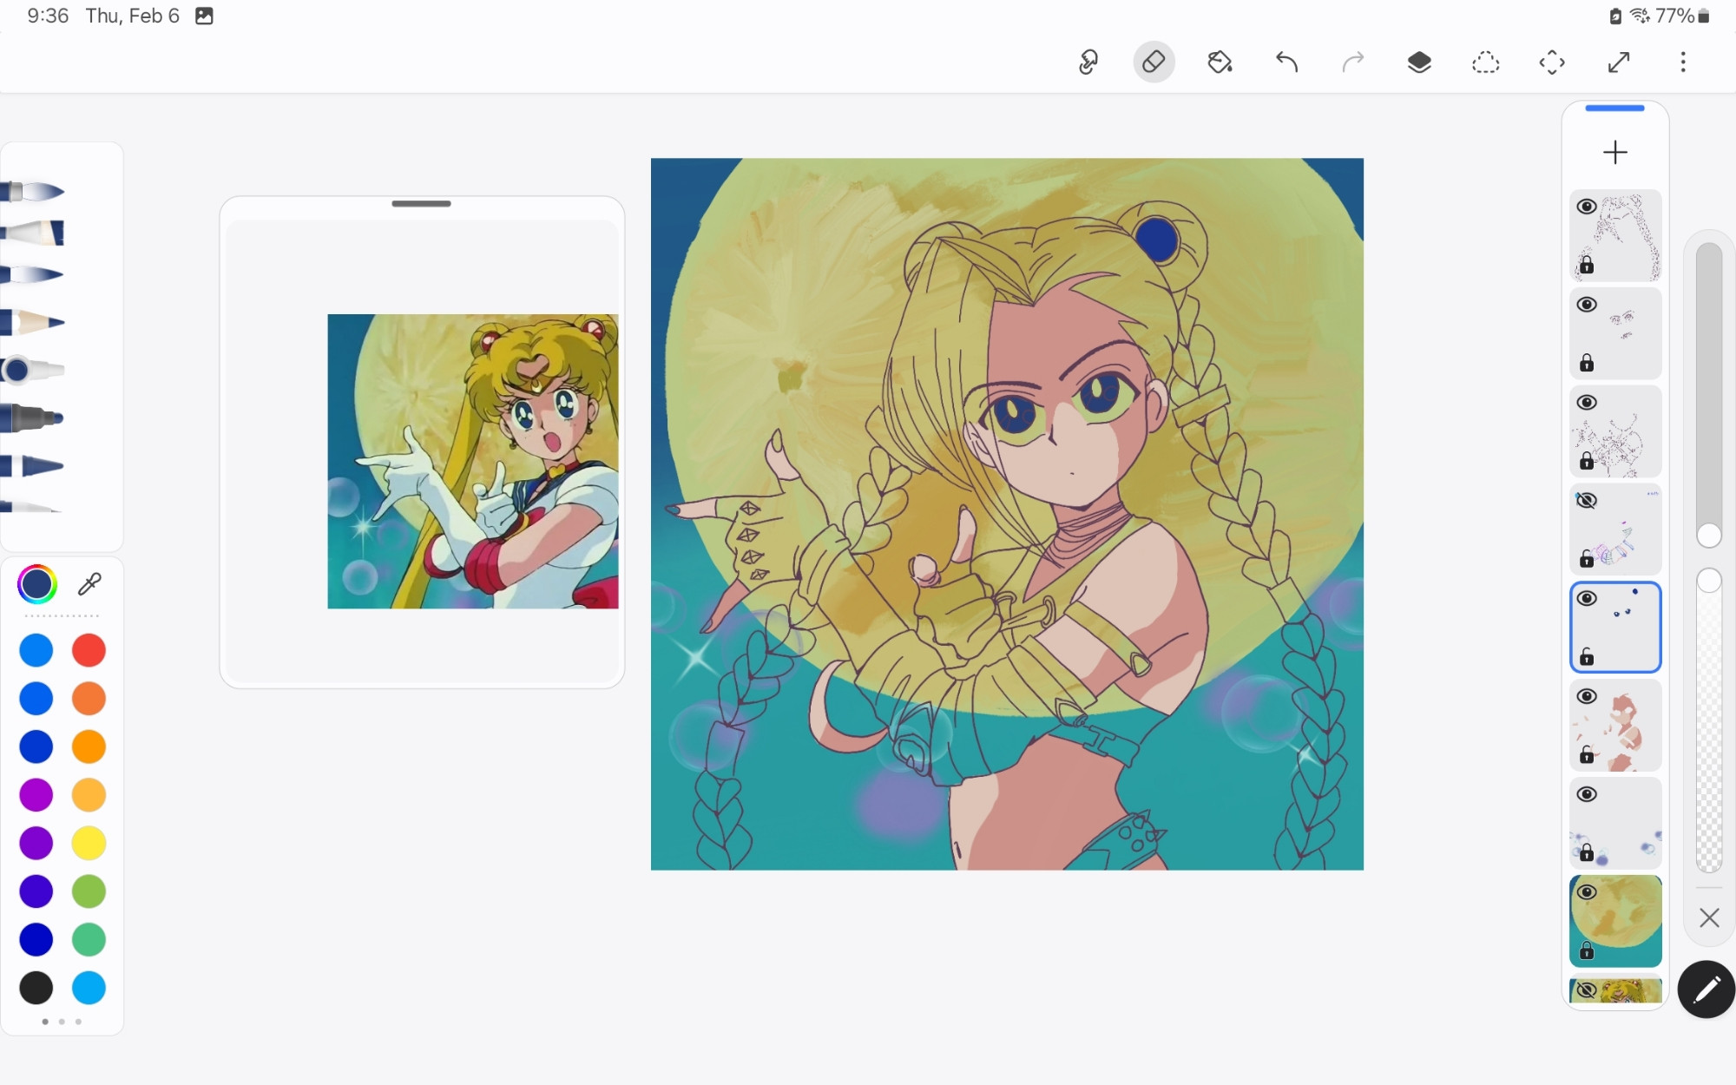The height and width of the screenshot is (1085, 1736).
Task: Choose the sky blue swatch beside black
Action: pyautogui.click(x=89, y=988)
